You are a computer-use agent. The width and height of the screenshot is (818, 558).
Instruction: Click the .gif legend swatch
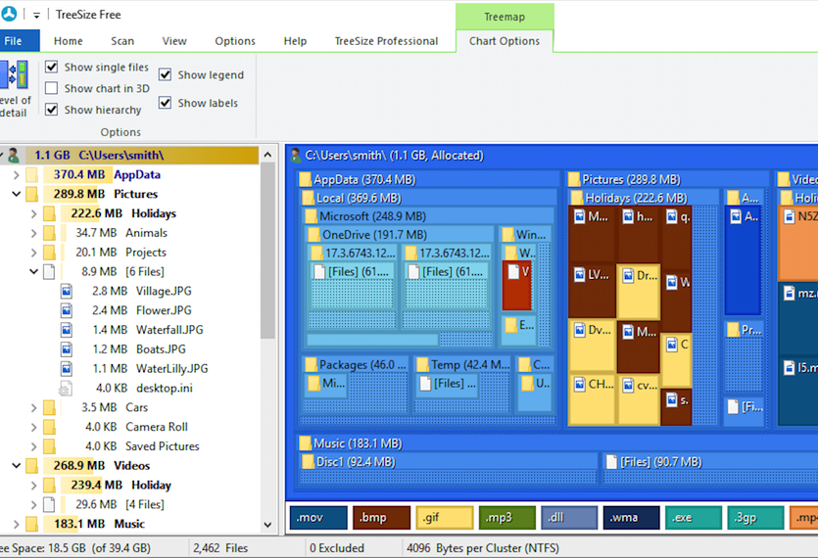point(445,518)
